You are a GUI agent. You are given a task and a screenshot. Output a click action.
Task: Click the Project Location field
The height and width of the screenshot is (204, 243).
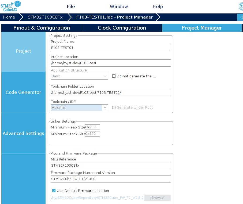(111, 63)
